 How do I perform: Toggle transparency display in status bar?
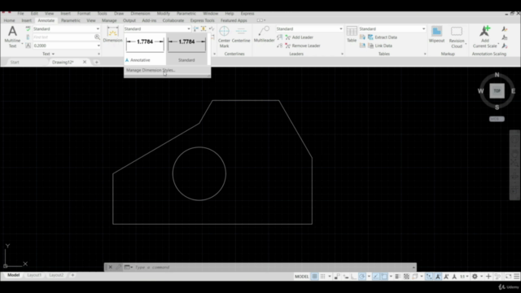pyautogui.click(x=406, y=277)
